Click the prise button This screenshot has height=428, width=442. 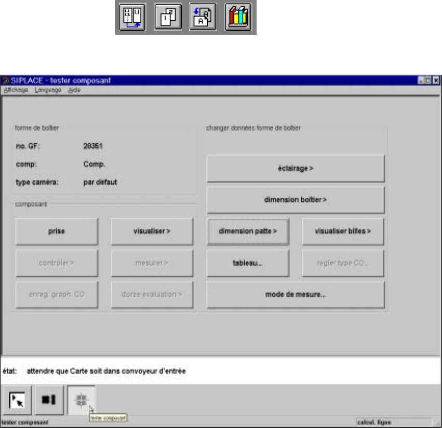57,231
